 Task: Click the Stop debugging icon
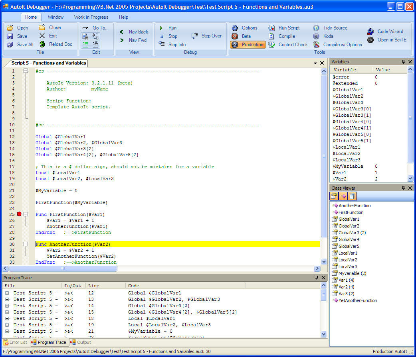pyautogui.click(x=161, y=36)
